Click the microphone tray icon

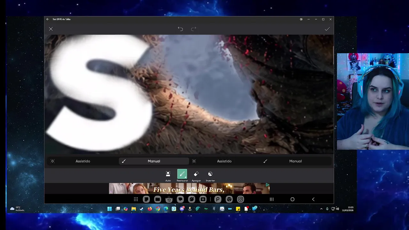327,209
